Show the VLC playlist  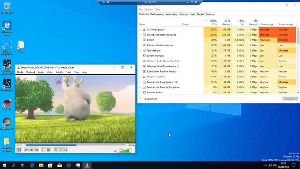point(55,150)
